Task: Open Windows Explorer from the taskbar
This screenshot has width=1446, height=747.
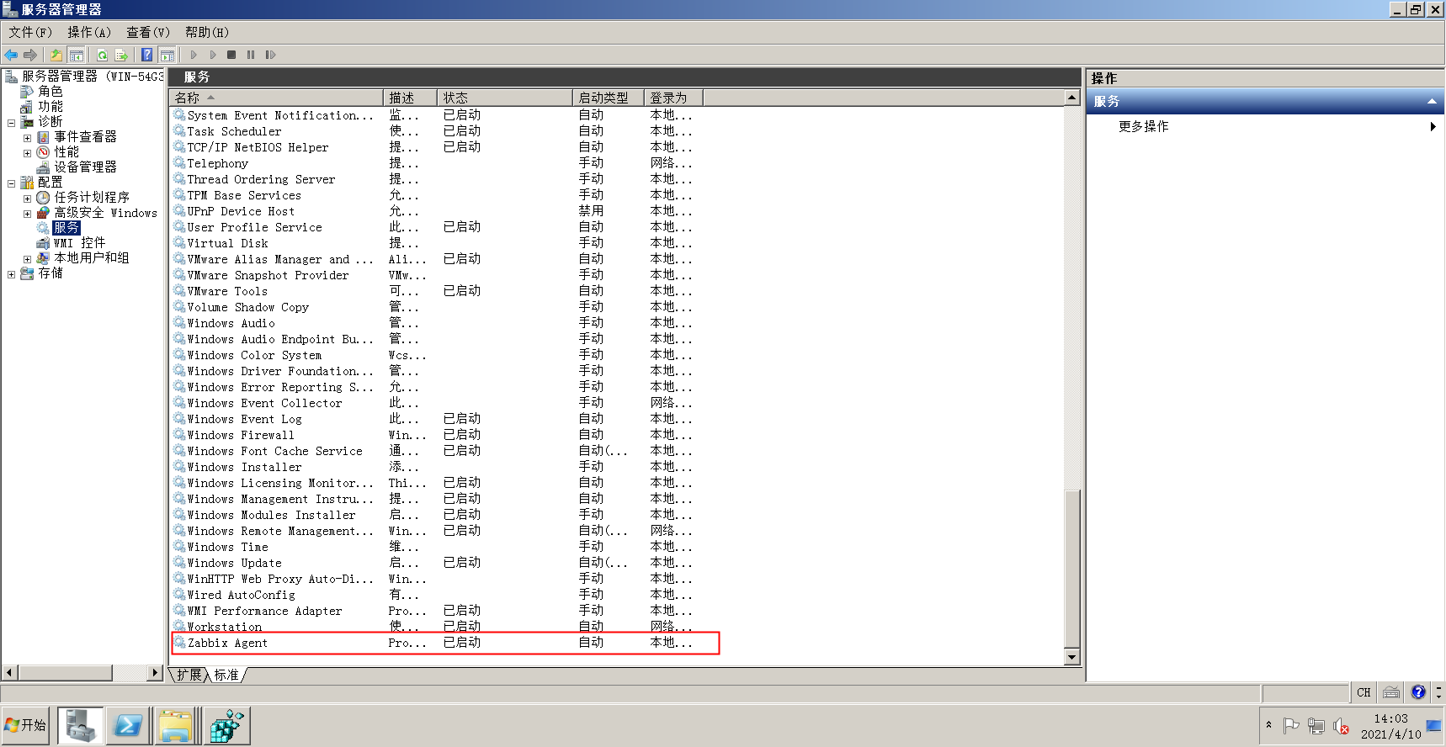Action: tap(176, 725)
